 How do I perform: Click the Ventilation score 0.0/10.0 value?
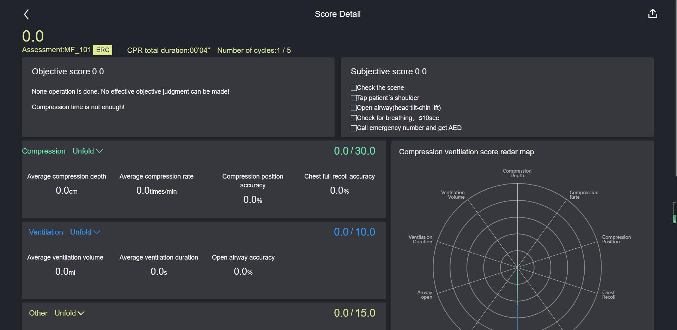[354, 232]
